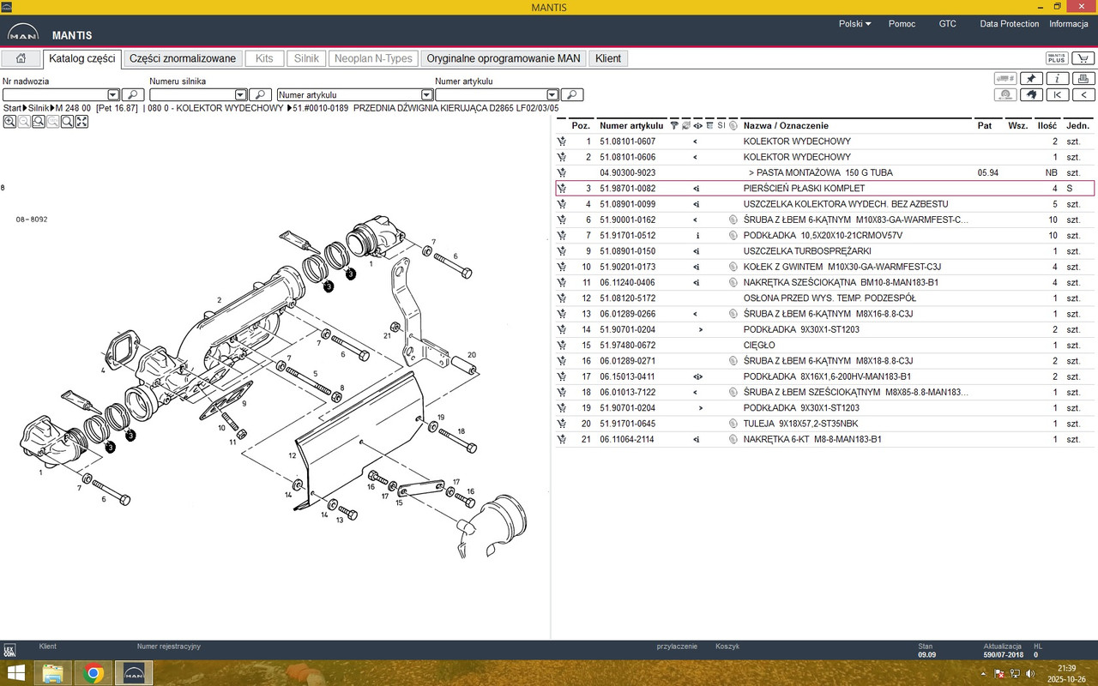1098x686 pixels.
Task: Open the GTC menu item
Action: (x=948, y=24)
